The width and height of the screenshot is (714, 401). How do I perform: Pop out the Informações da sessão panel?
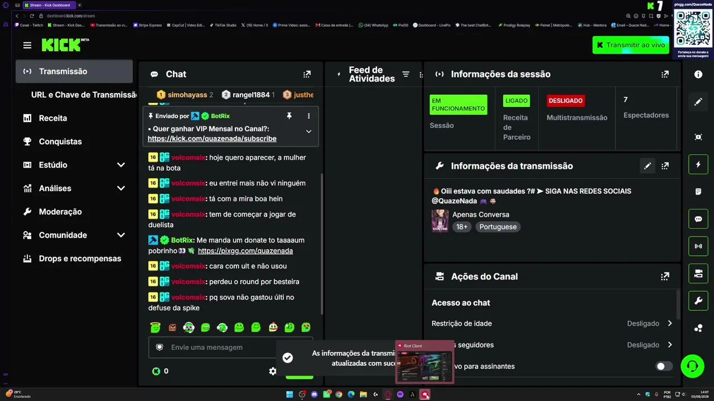click(665, 74)
